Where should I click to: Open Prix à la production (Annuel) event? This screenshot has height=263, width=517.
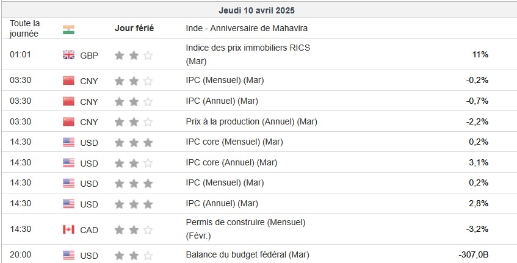(x=251, y=121)
